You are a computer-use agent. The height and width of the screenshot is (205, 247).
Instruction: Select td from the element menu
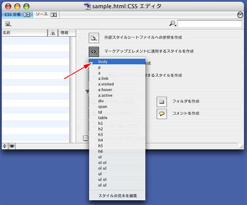coord(117,112)
